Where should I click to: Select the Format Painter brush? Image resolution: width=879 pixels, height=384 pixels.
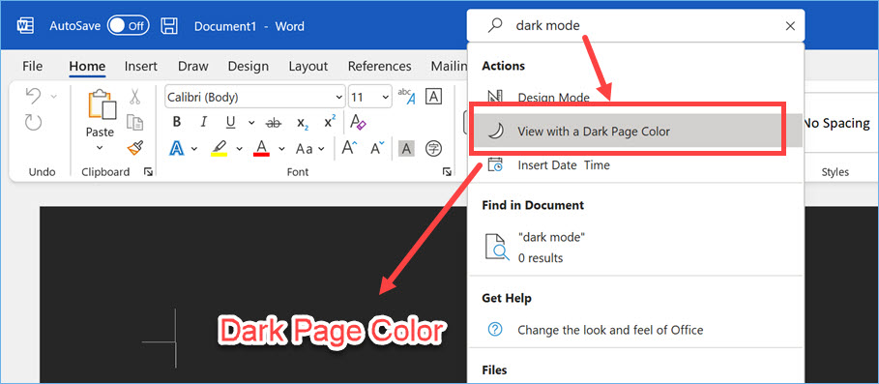tap(135, 147)
